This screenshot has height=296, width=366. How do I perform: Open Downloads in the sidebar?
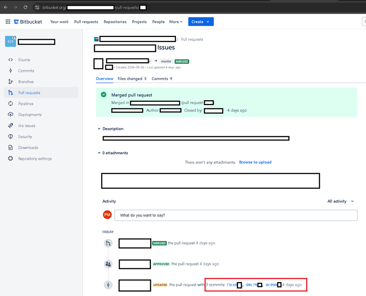28,147
